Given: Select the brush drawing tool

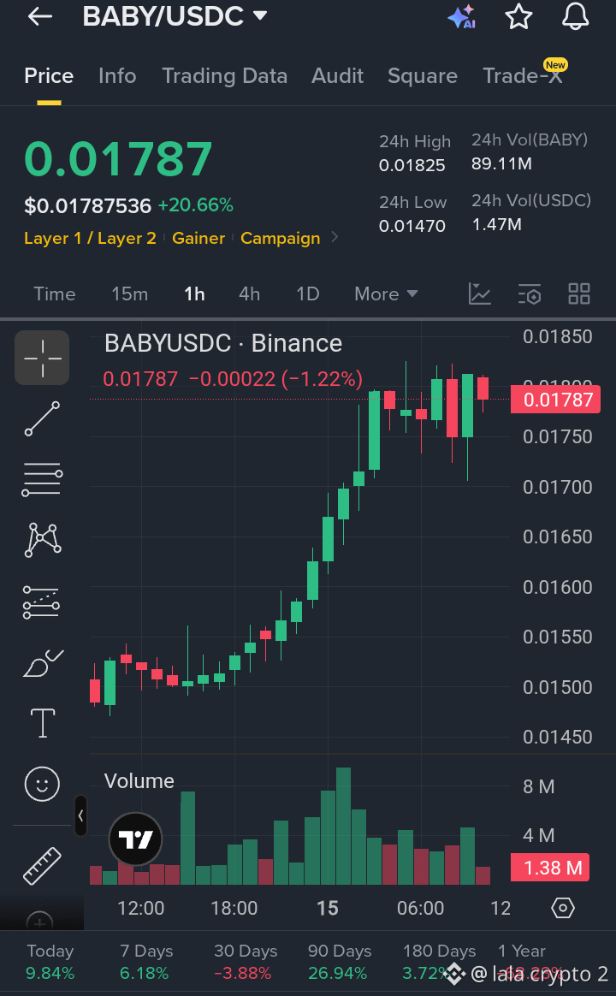Looking at the screenshot, I should (42, 663).
